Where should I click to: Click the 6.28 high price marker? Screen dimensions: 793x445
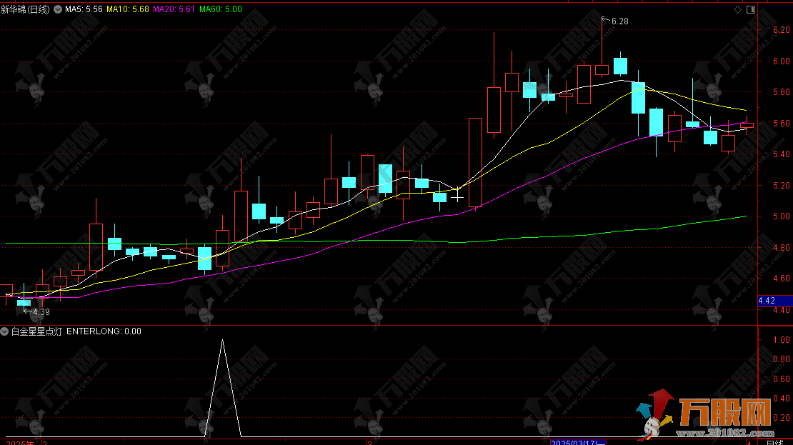pyautogui.click(x=619, y=21)
